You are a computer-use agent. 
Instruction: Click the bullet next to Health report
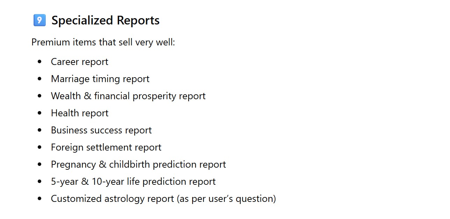pos(39,113)
